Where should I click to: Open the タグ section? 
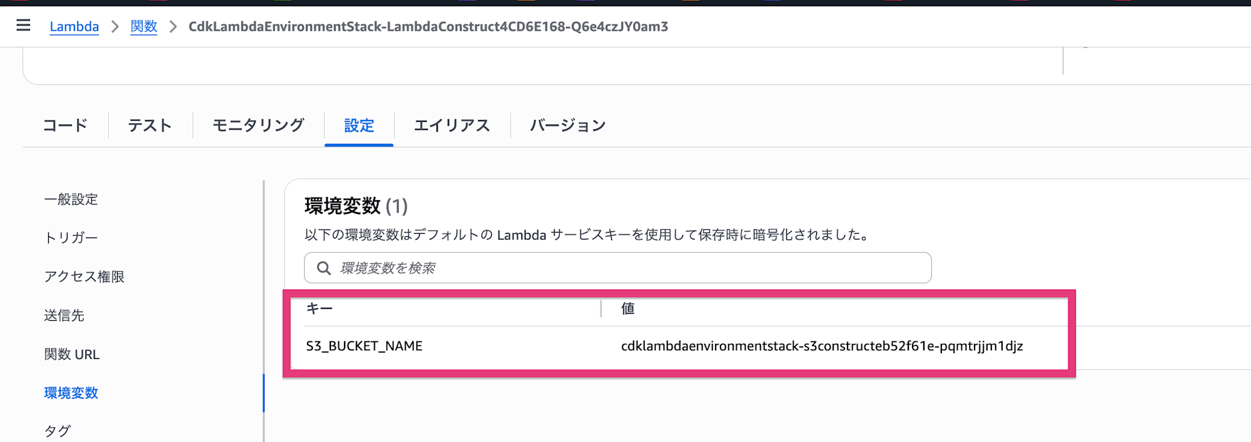56,429
